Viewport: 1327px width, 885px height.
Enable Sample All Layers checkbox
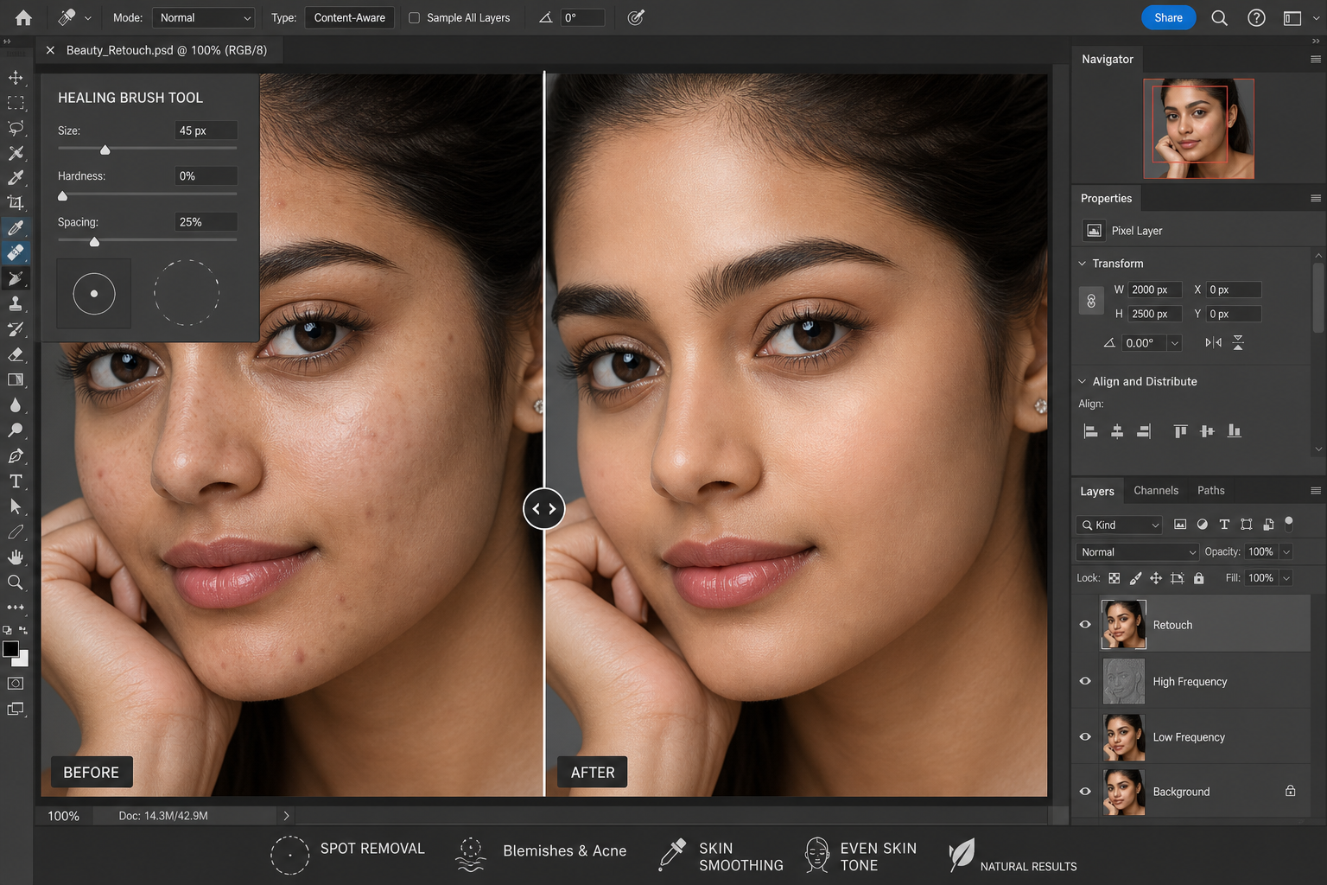point(415,17)
